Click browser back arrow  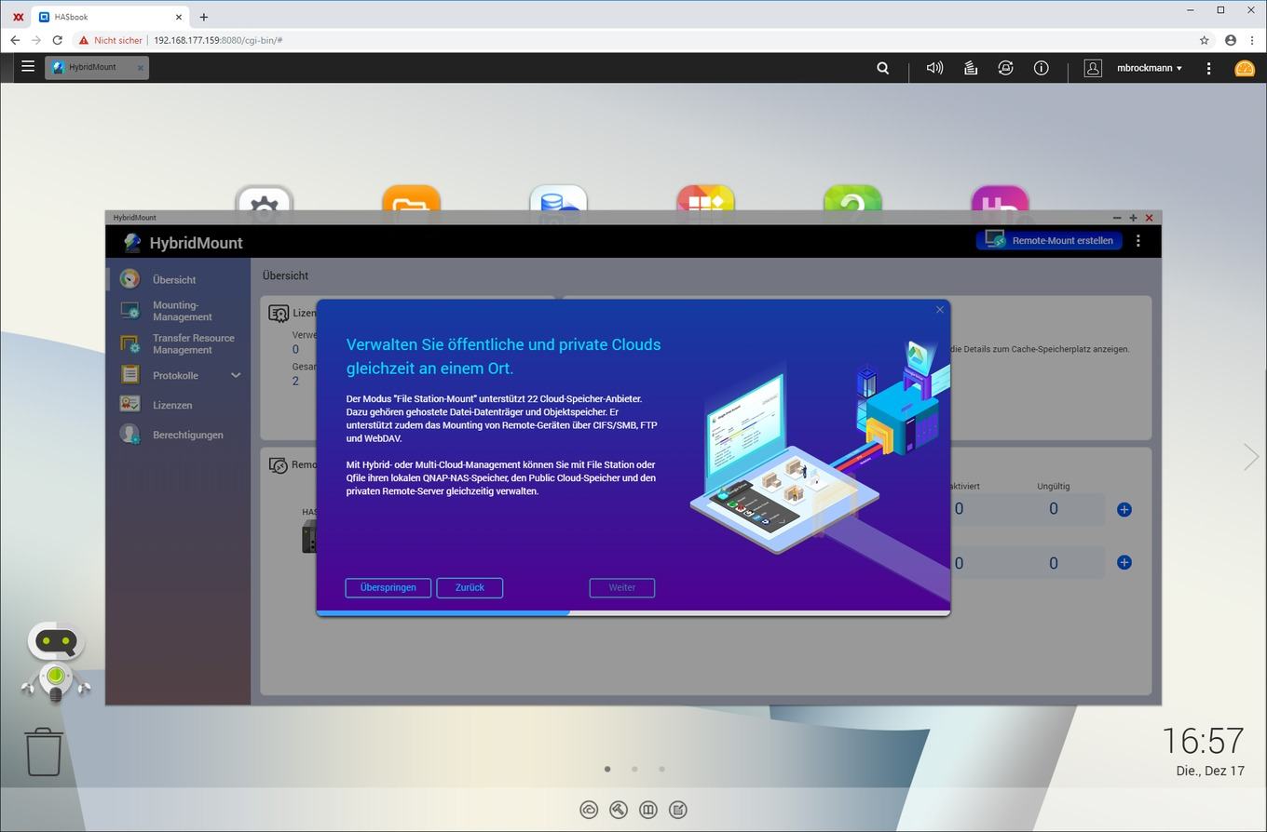pos(15,40)
